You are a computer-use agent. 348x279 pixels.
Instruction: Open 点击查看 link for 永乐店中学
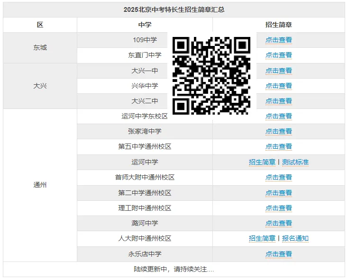pyautogui.click(x=278, y=254)
